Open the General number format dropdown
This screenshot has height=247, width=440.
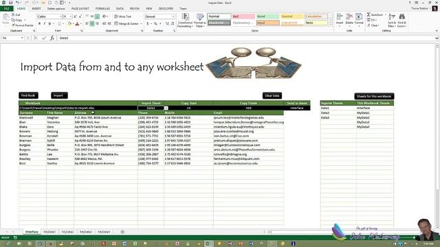click(x=173, y=16)
